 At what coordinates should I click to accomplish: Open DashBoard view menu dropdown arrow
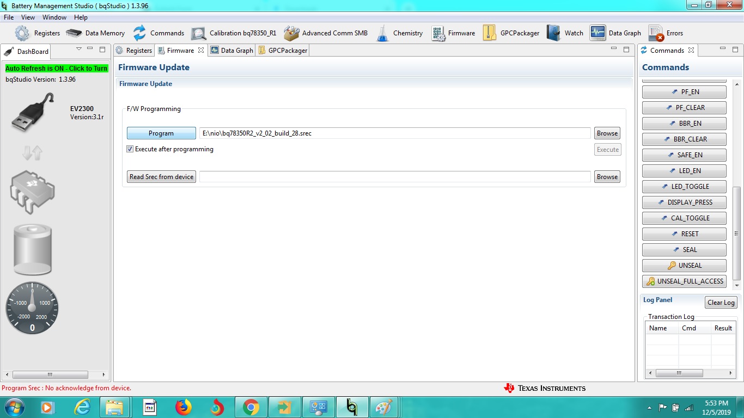coord(79,49)
